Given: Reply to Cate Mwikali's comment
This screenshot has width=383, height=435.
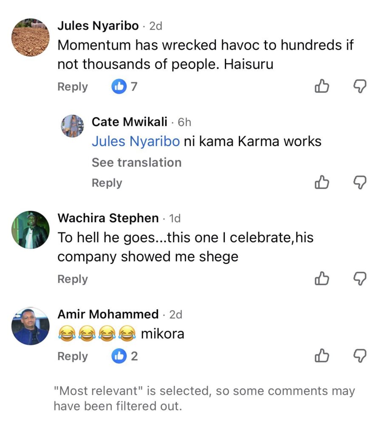Looking at the screenshot, I should pyautogui.click(x=107, y=183).
